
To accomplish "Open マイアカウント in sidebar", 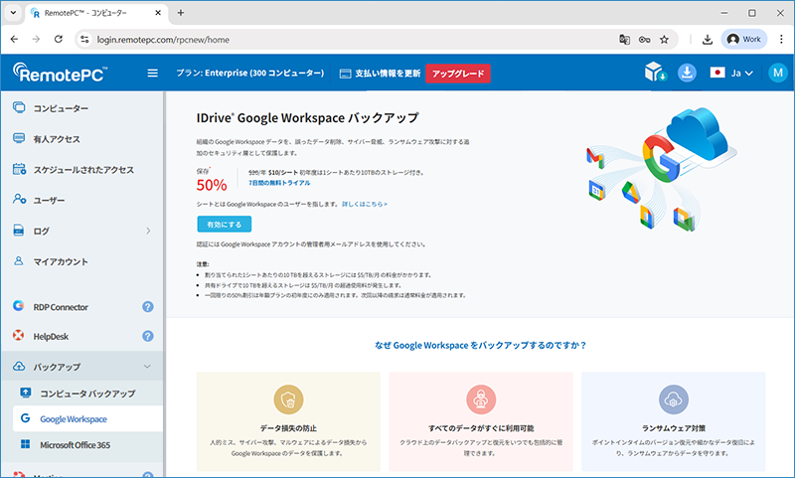I will click(x=61, y=262).
